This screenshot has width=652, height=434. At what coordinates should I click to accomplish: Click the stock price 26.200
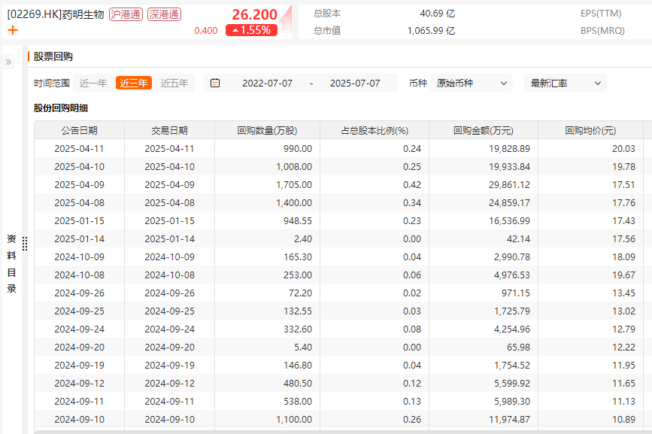pos(254,14)
